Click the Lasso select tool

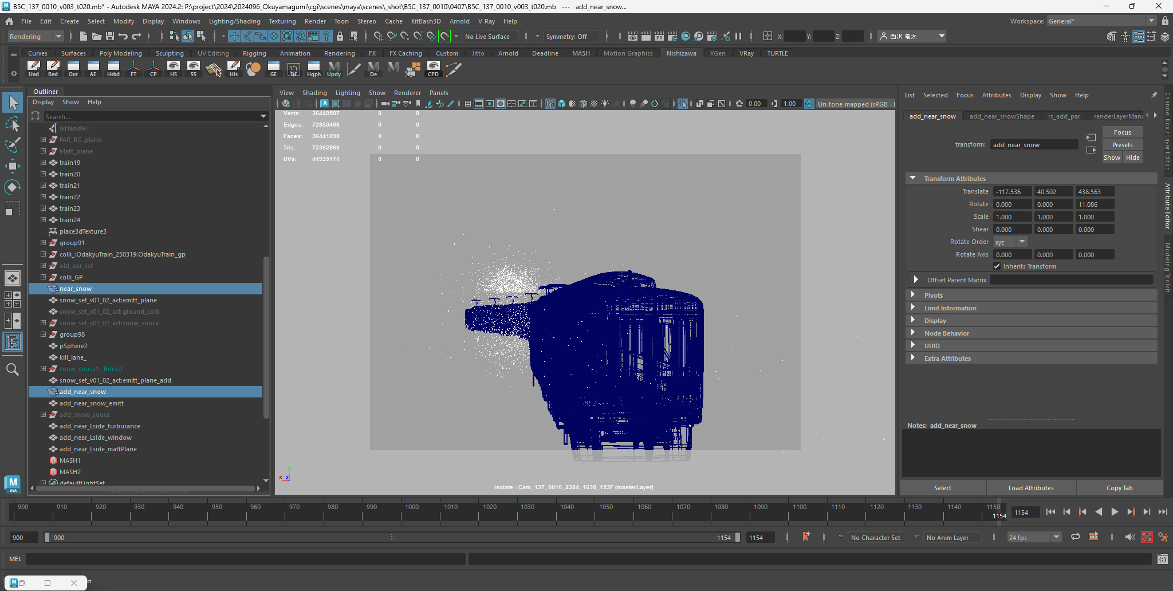tap(12, 124)
